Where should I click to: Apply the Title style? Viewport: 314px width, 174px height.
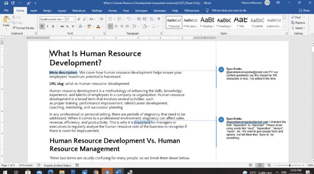(x=240, y=22)
